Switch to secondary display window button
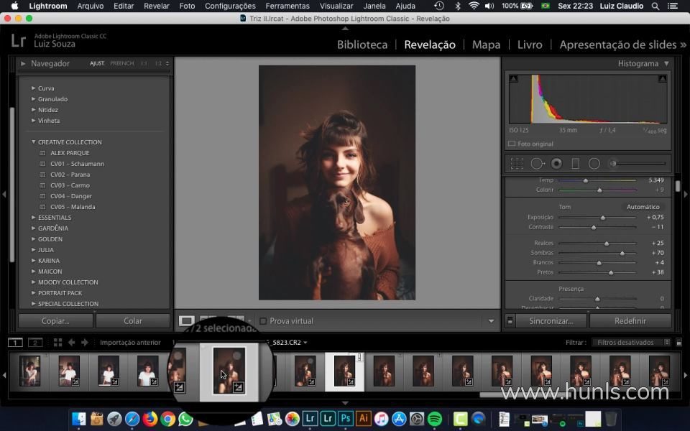 (x=34, y=343)
